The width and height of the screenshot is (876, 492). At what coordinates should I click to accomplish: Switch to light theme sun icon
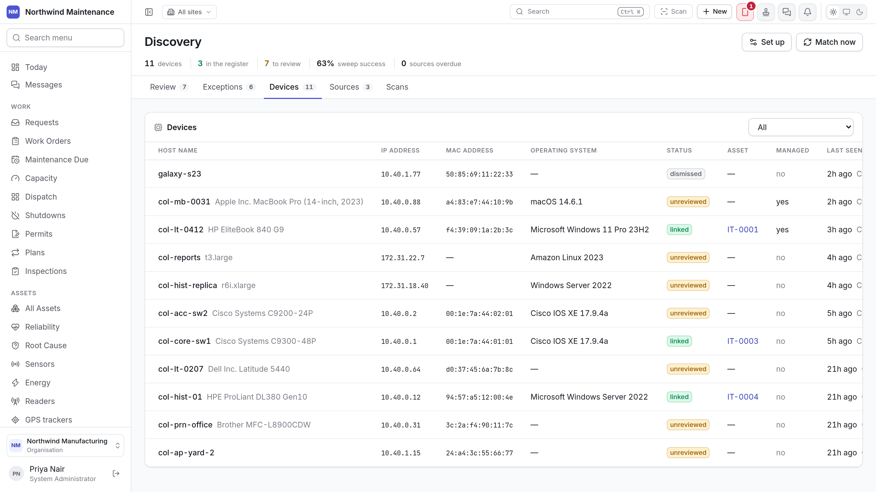[833, 12]
